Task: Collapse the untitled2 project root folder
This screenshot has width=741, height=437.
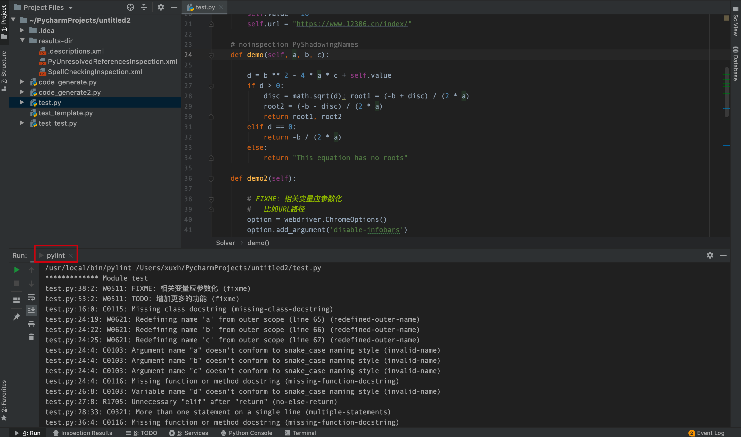Action: pos(14,20)
